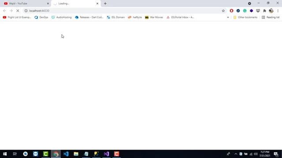Open the media control circle icon in title bar
Screen dimensions: 282x158
[249, 4]
